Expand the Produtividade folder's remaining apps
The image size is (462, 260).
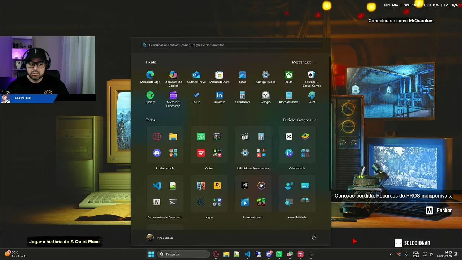[x=173, y=153]
